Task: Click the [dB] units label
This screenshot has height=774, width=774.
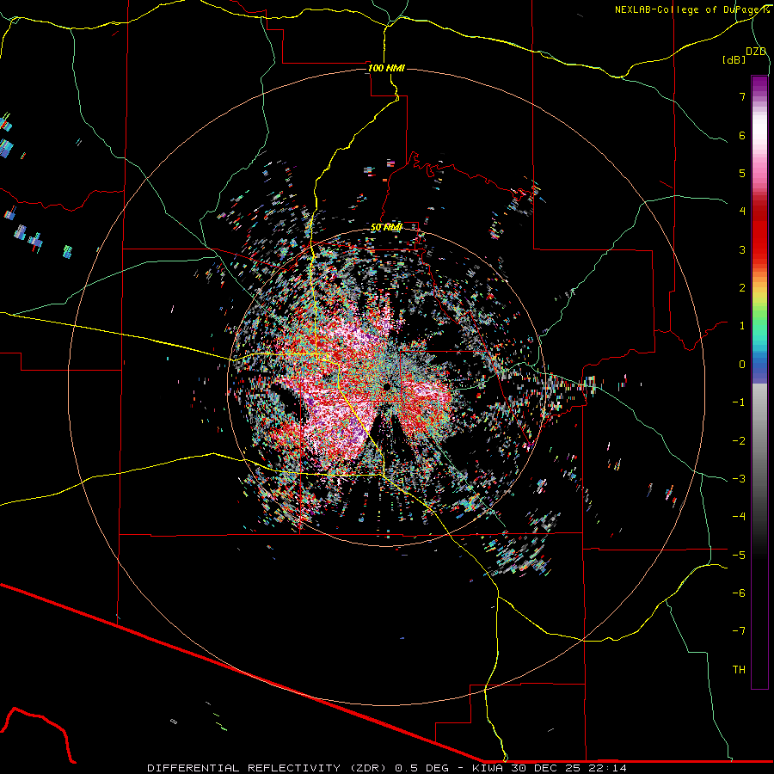Action: [x=734, y=59]
